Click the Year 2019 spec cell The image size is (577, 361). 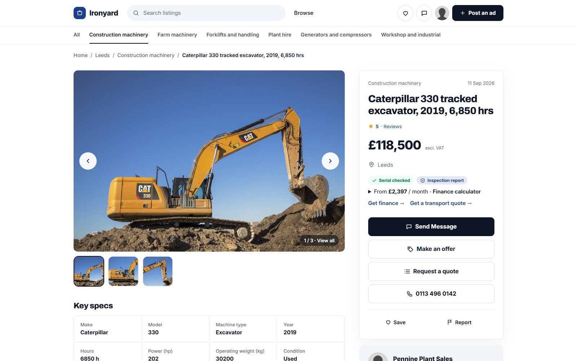pyautogui.click(x=310, y=329)
